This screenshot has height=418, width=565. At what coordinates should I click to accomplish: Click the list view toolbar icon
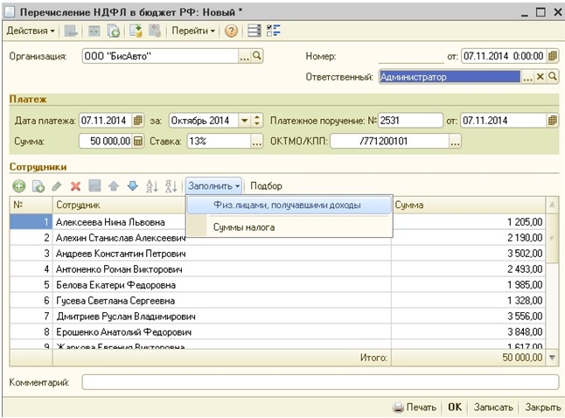(x=254, y=31)
